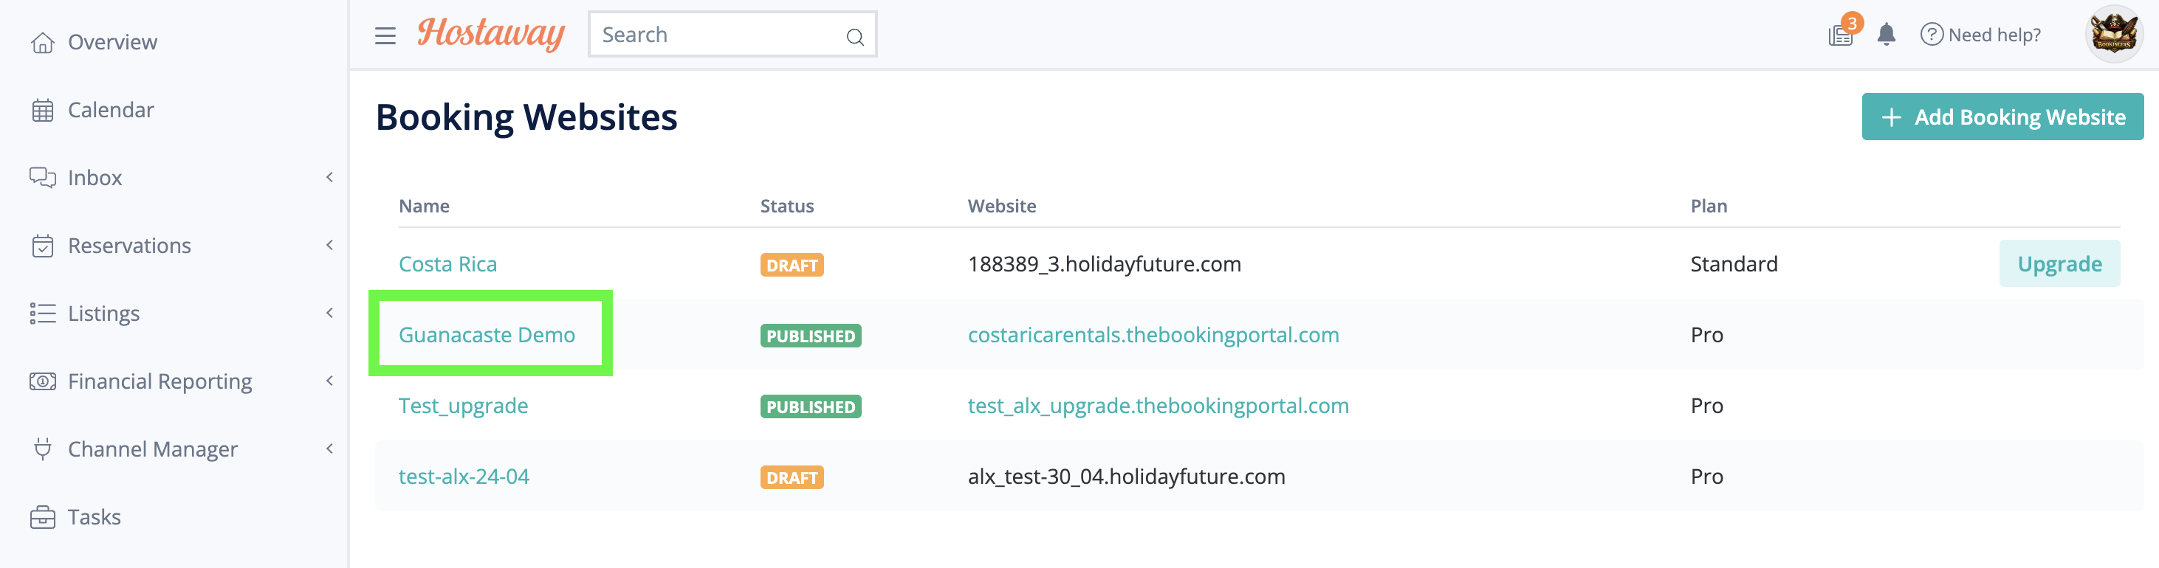Click the PUBLISHED badge for Guanacaste Demo

pos(811,336)
